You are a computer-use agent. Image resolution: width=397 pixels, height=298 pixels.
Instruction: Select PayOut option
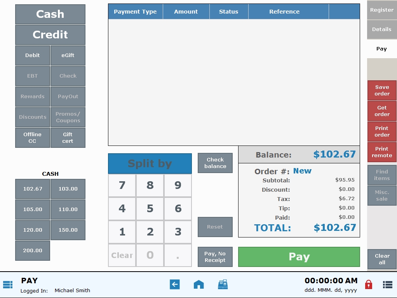pos(68,96)
